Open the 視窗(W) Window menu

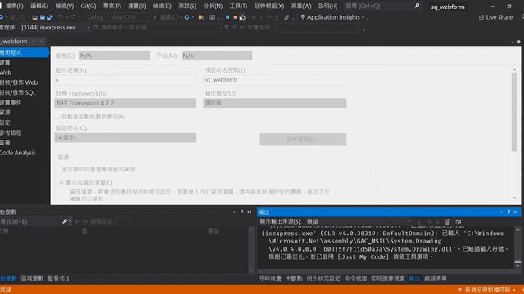pyautogui.click(x=301, y=6)
